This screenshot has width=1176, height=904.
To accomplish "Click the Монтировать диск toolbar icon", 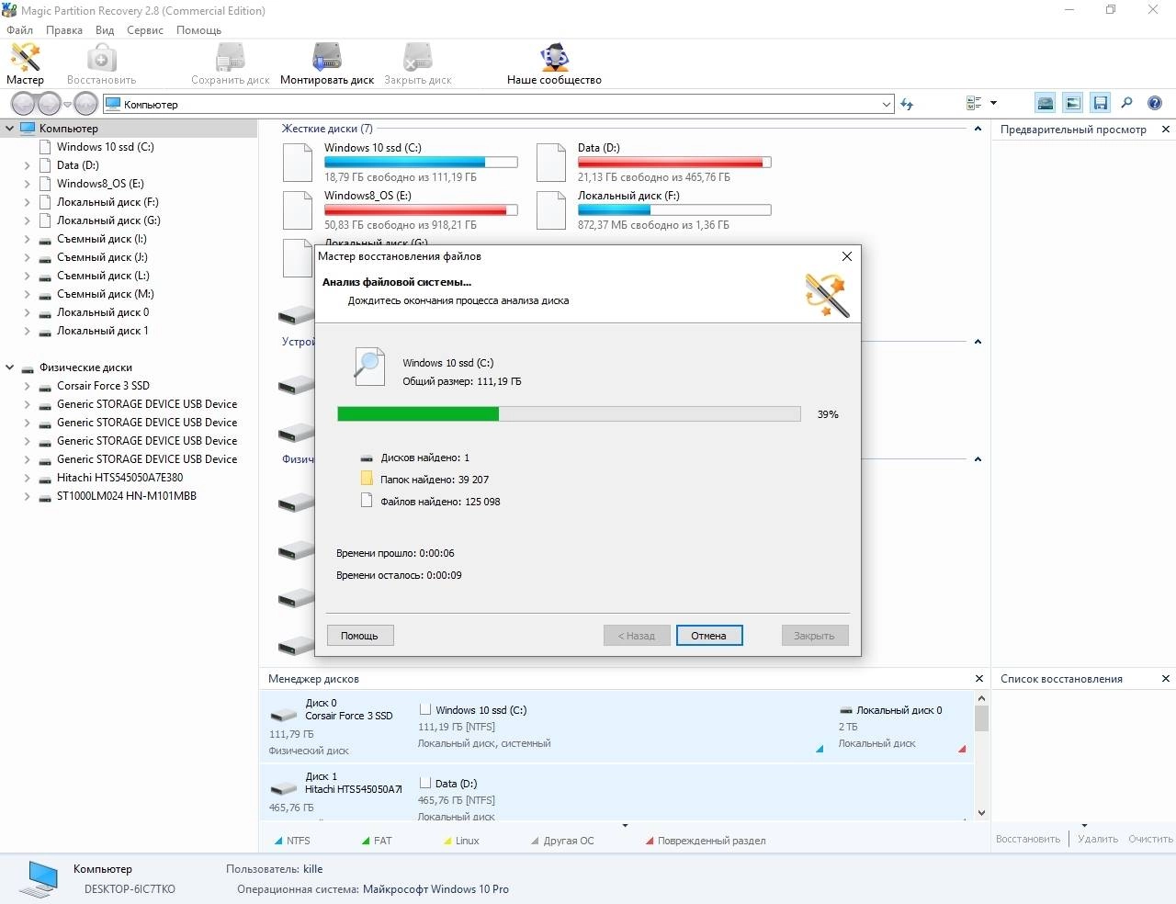I will coord(326,63).
